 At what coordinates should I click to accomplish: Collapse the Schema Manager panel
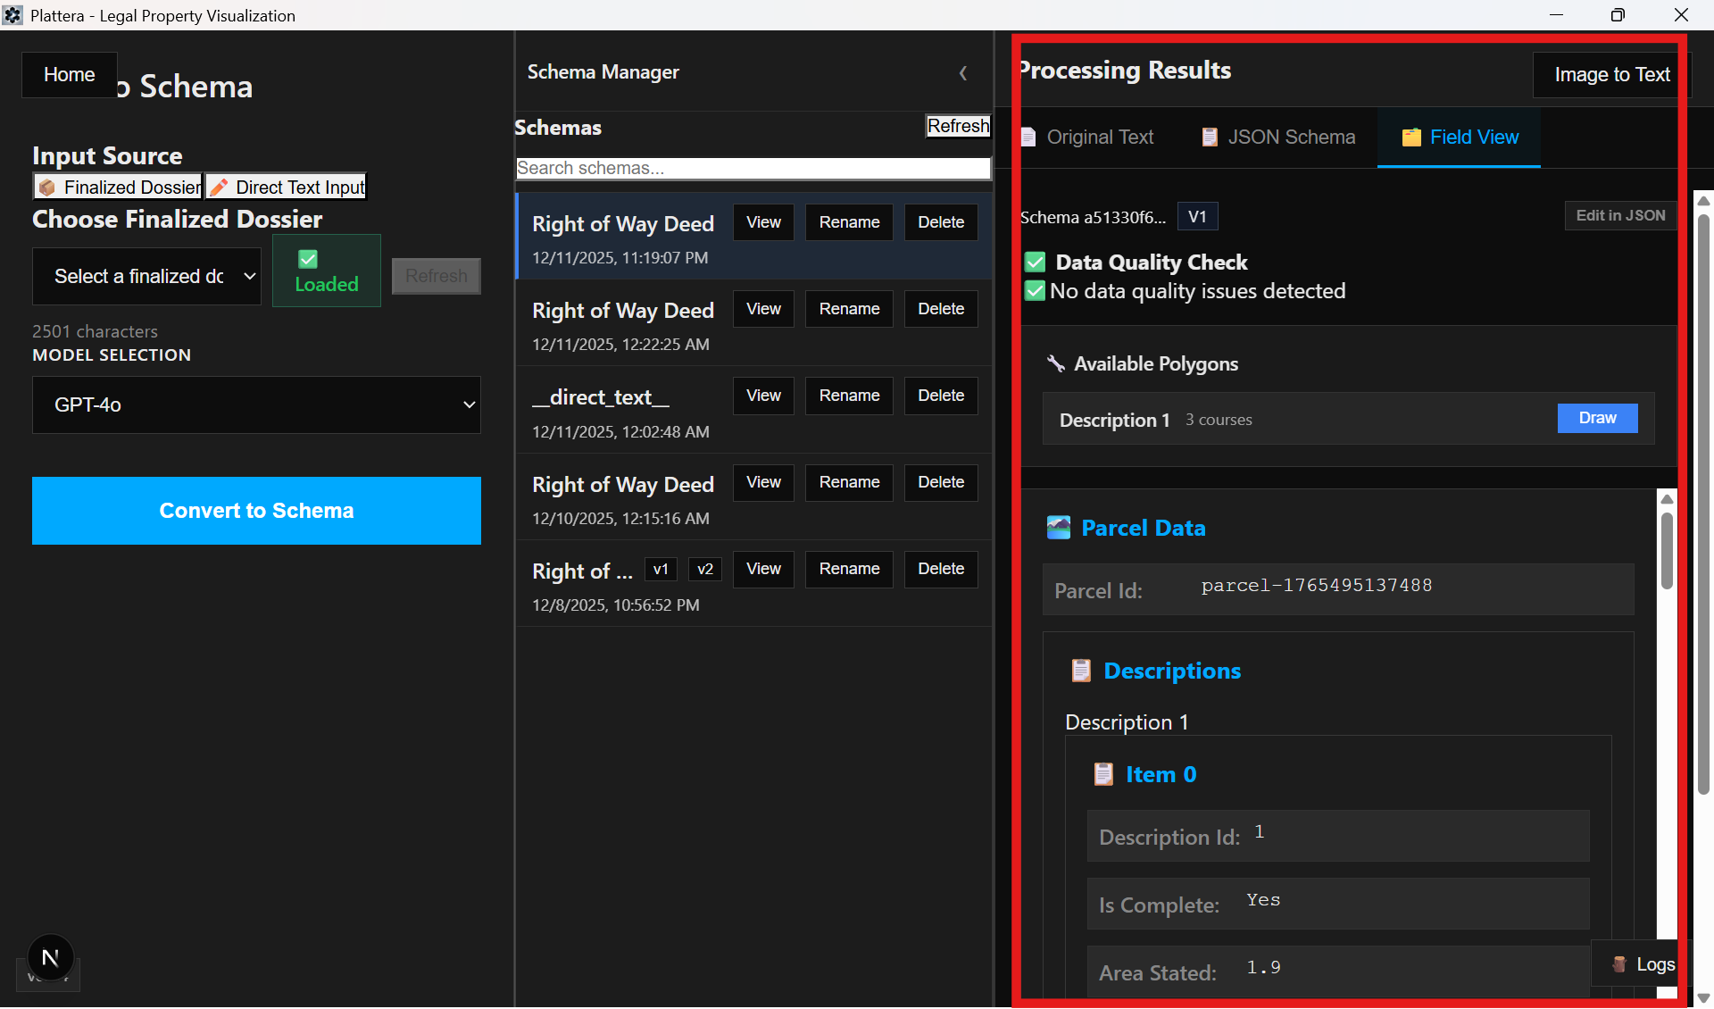coord(963,73)
